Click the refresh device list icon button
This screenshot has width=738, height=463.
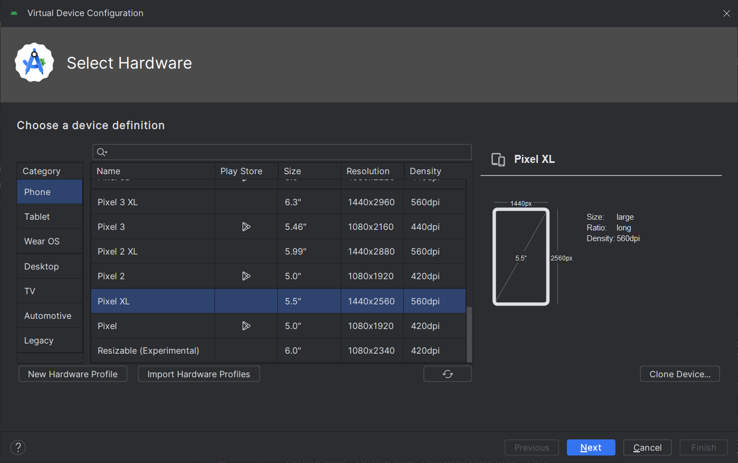[x=447, y=374]
